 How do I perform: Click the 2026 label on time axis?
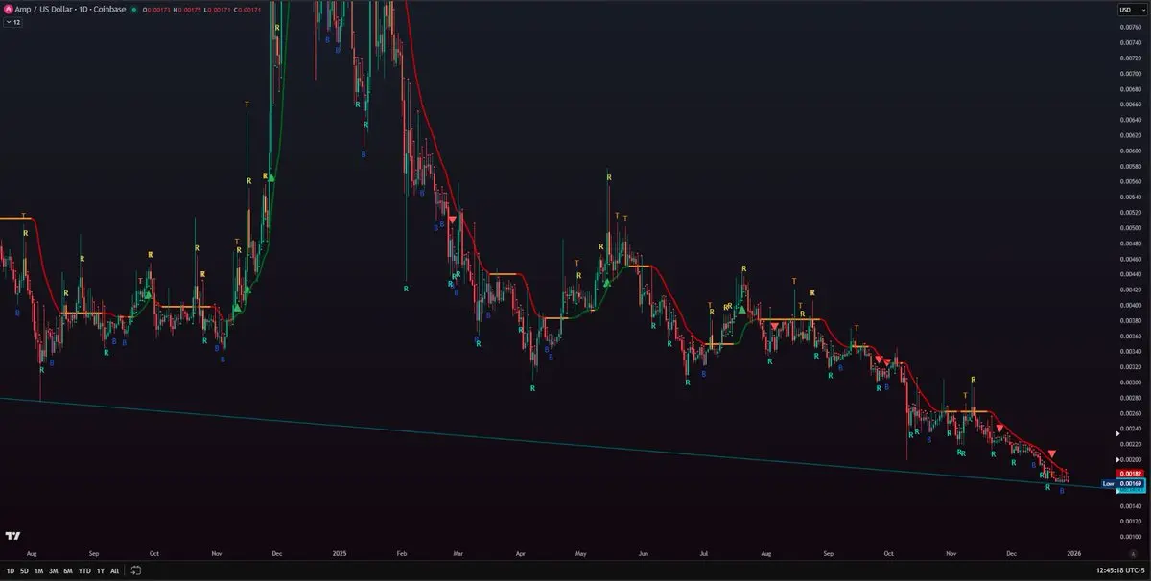pyautogui.click(x=1074, y=554)
